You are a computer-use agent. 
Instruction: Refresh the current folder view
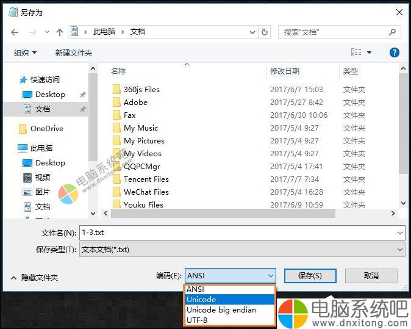(x=265, y=32)
